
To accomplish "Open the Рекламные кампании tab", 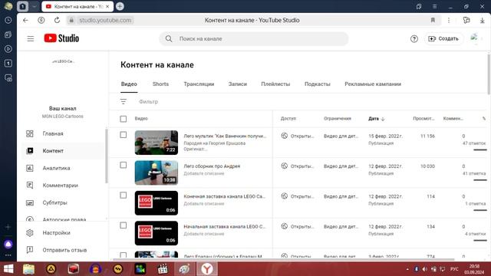I will (373, 84).
